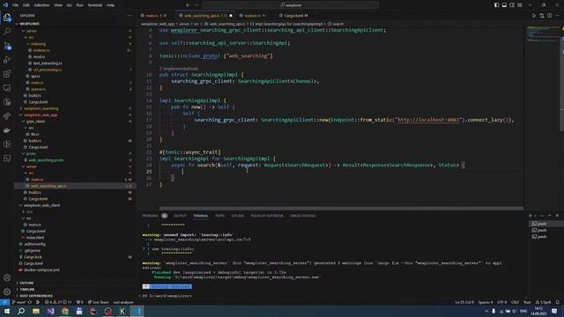Image resolution: width=564 pixels, height=317 pixels.
Task: Open Explorer views and more actions ellipsis
Action: (130, 16)
